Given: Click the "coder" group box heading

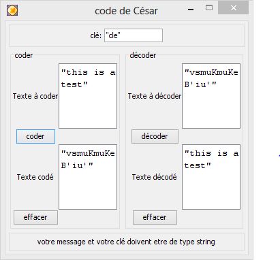Looking at the screenshot, I should point(24,55).
